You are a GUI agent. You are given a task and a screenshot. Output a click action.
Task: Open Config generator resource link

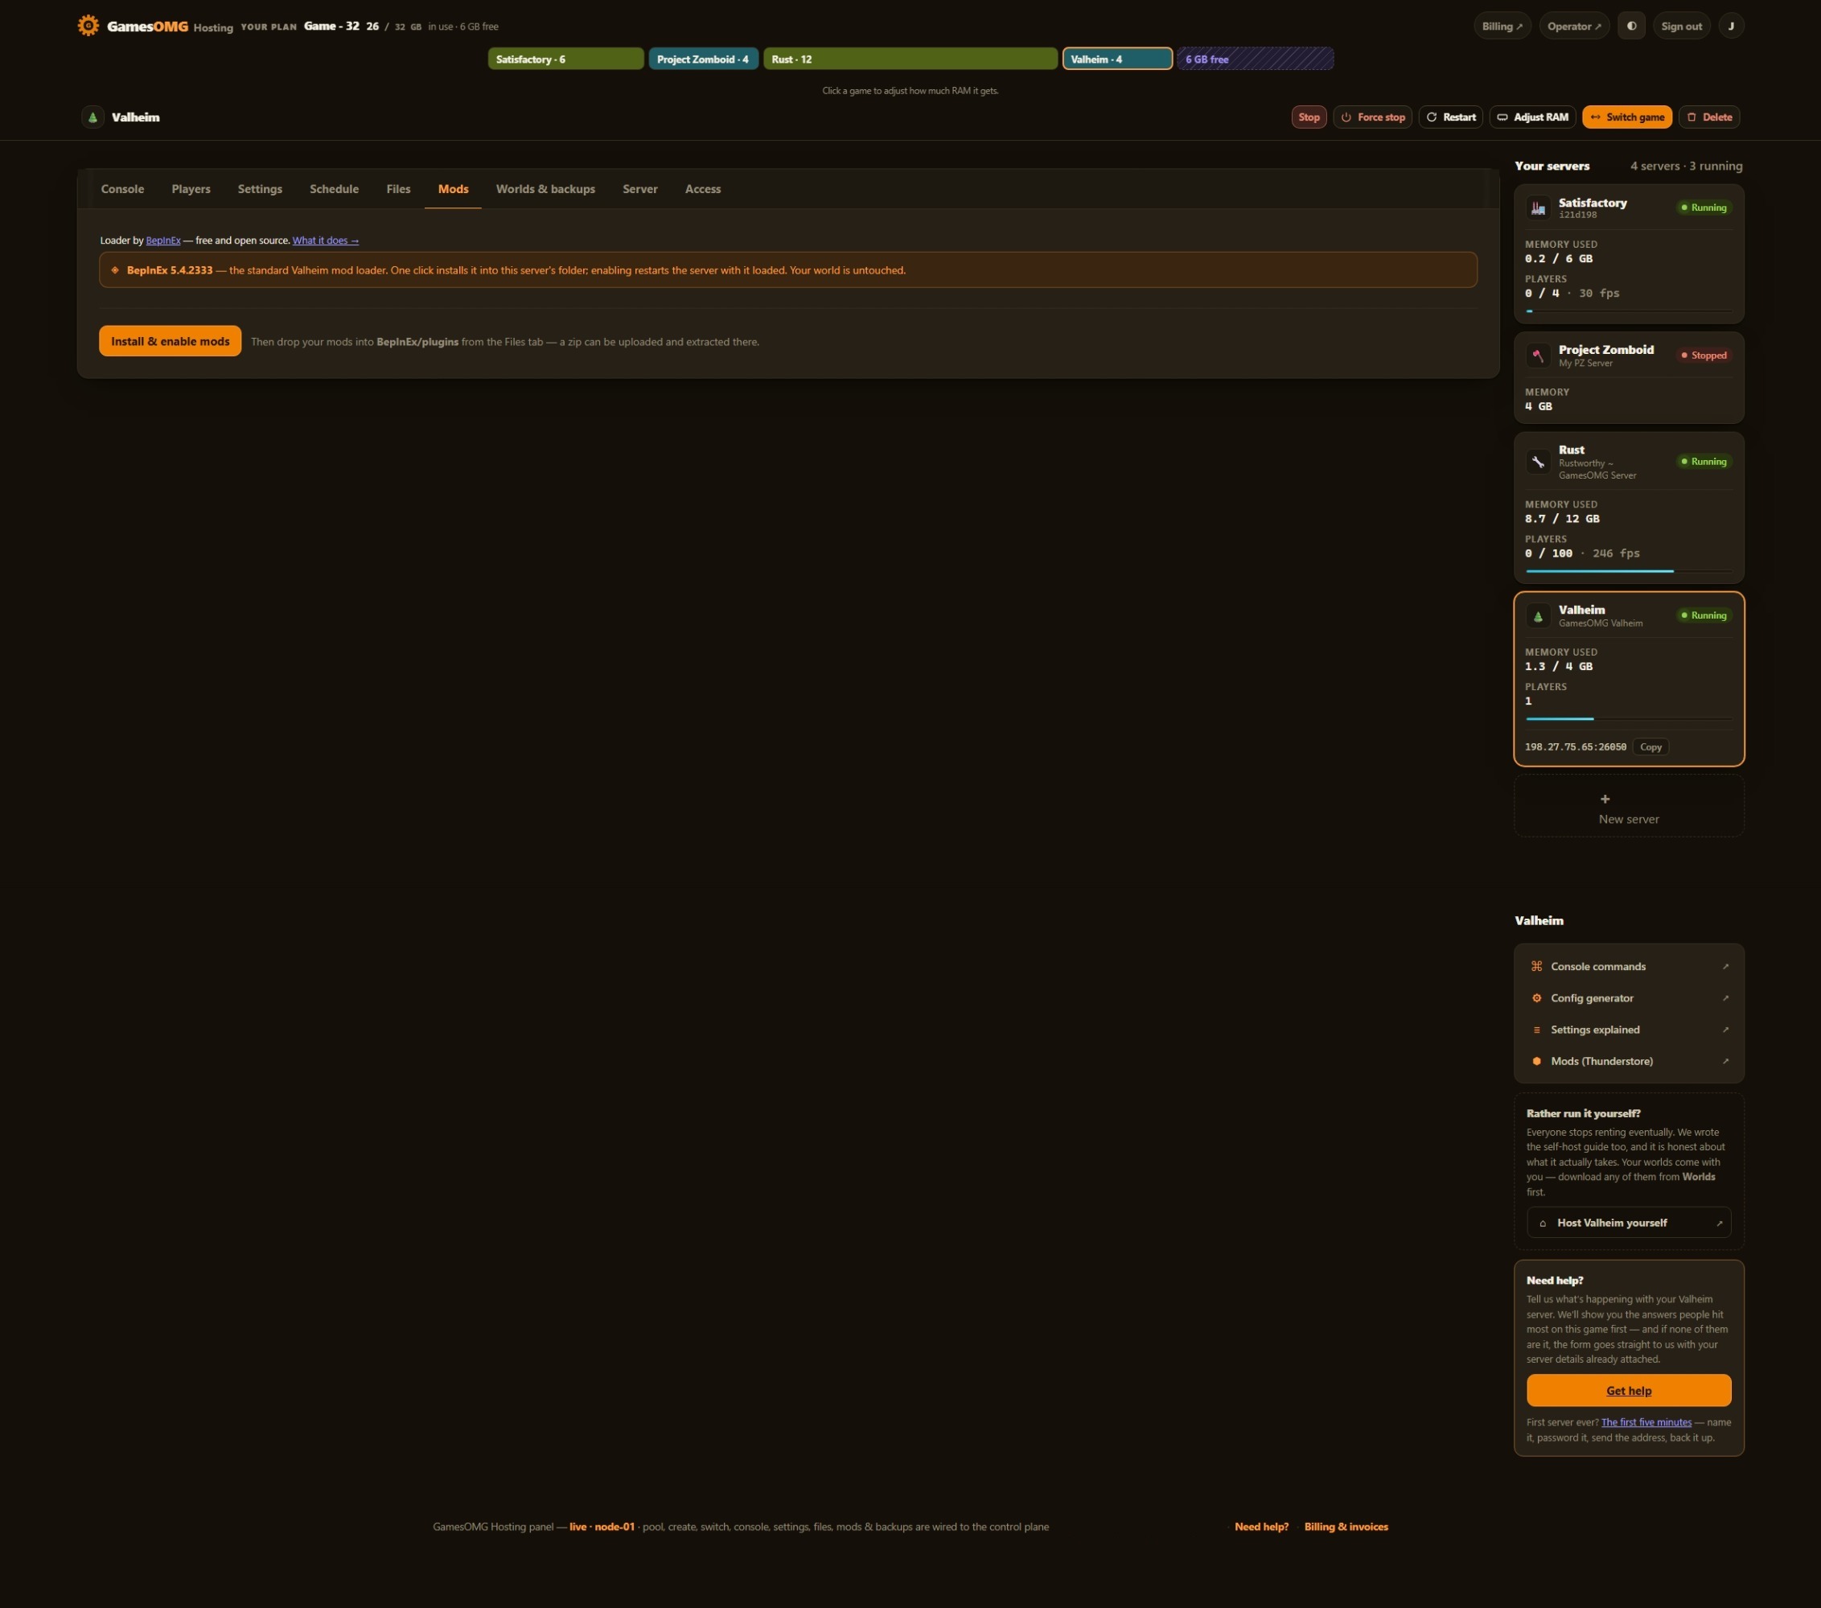(x=1629, y=997)
